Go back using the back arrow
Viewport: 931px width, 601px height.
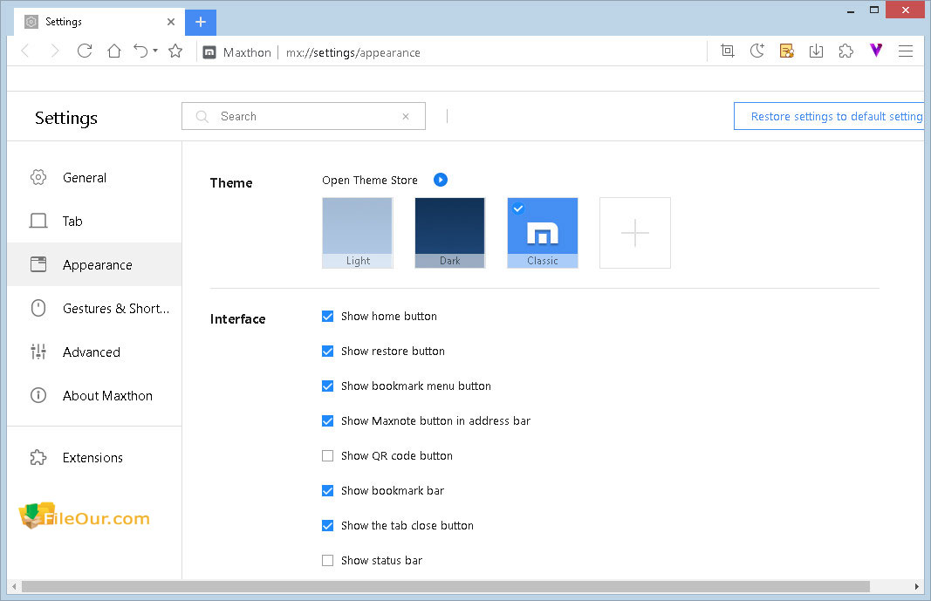pos(25,51)
